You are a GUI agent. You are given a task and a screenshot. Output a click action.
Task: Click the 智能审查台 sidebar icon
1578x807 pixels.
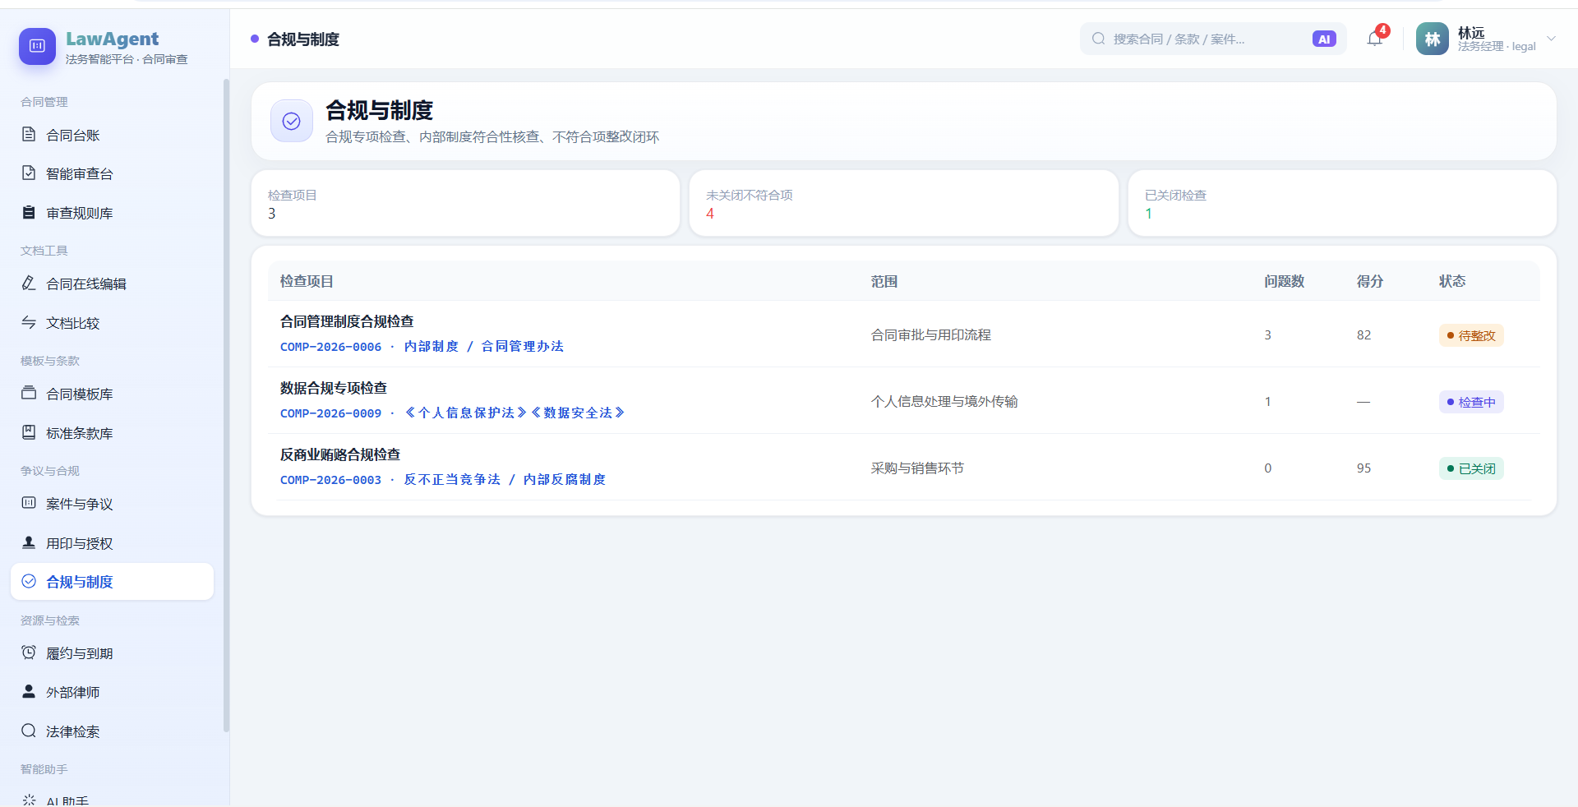(29, 173)
